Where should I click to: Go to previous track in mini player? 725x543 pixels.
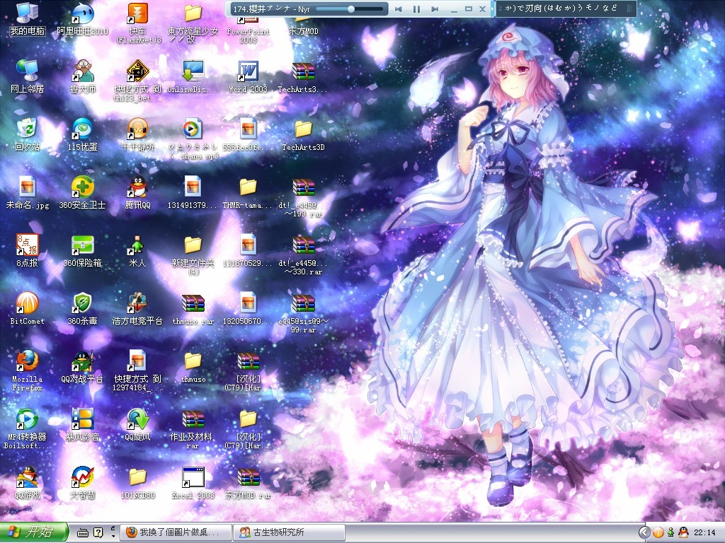point(399,9)
